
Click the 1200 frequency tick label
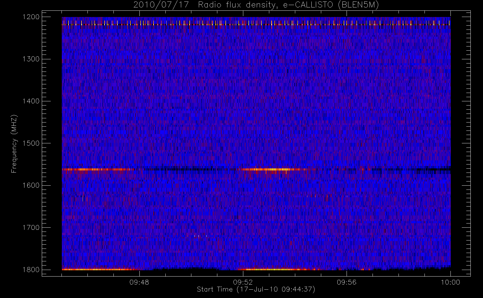click(x=31, y=17)
